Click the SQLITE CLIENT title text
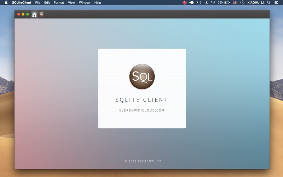Screen dimensions: 283x177 pos(142,100)
